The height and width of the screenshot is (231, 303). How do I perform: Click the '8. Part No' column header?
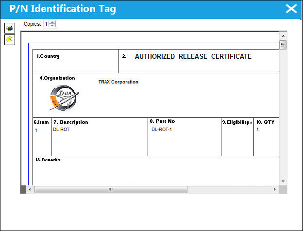click(162, 121)
